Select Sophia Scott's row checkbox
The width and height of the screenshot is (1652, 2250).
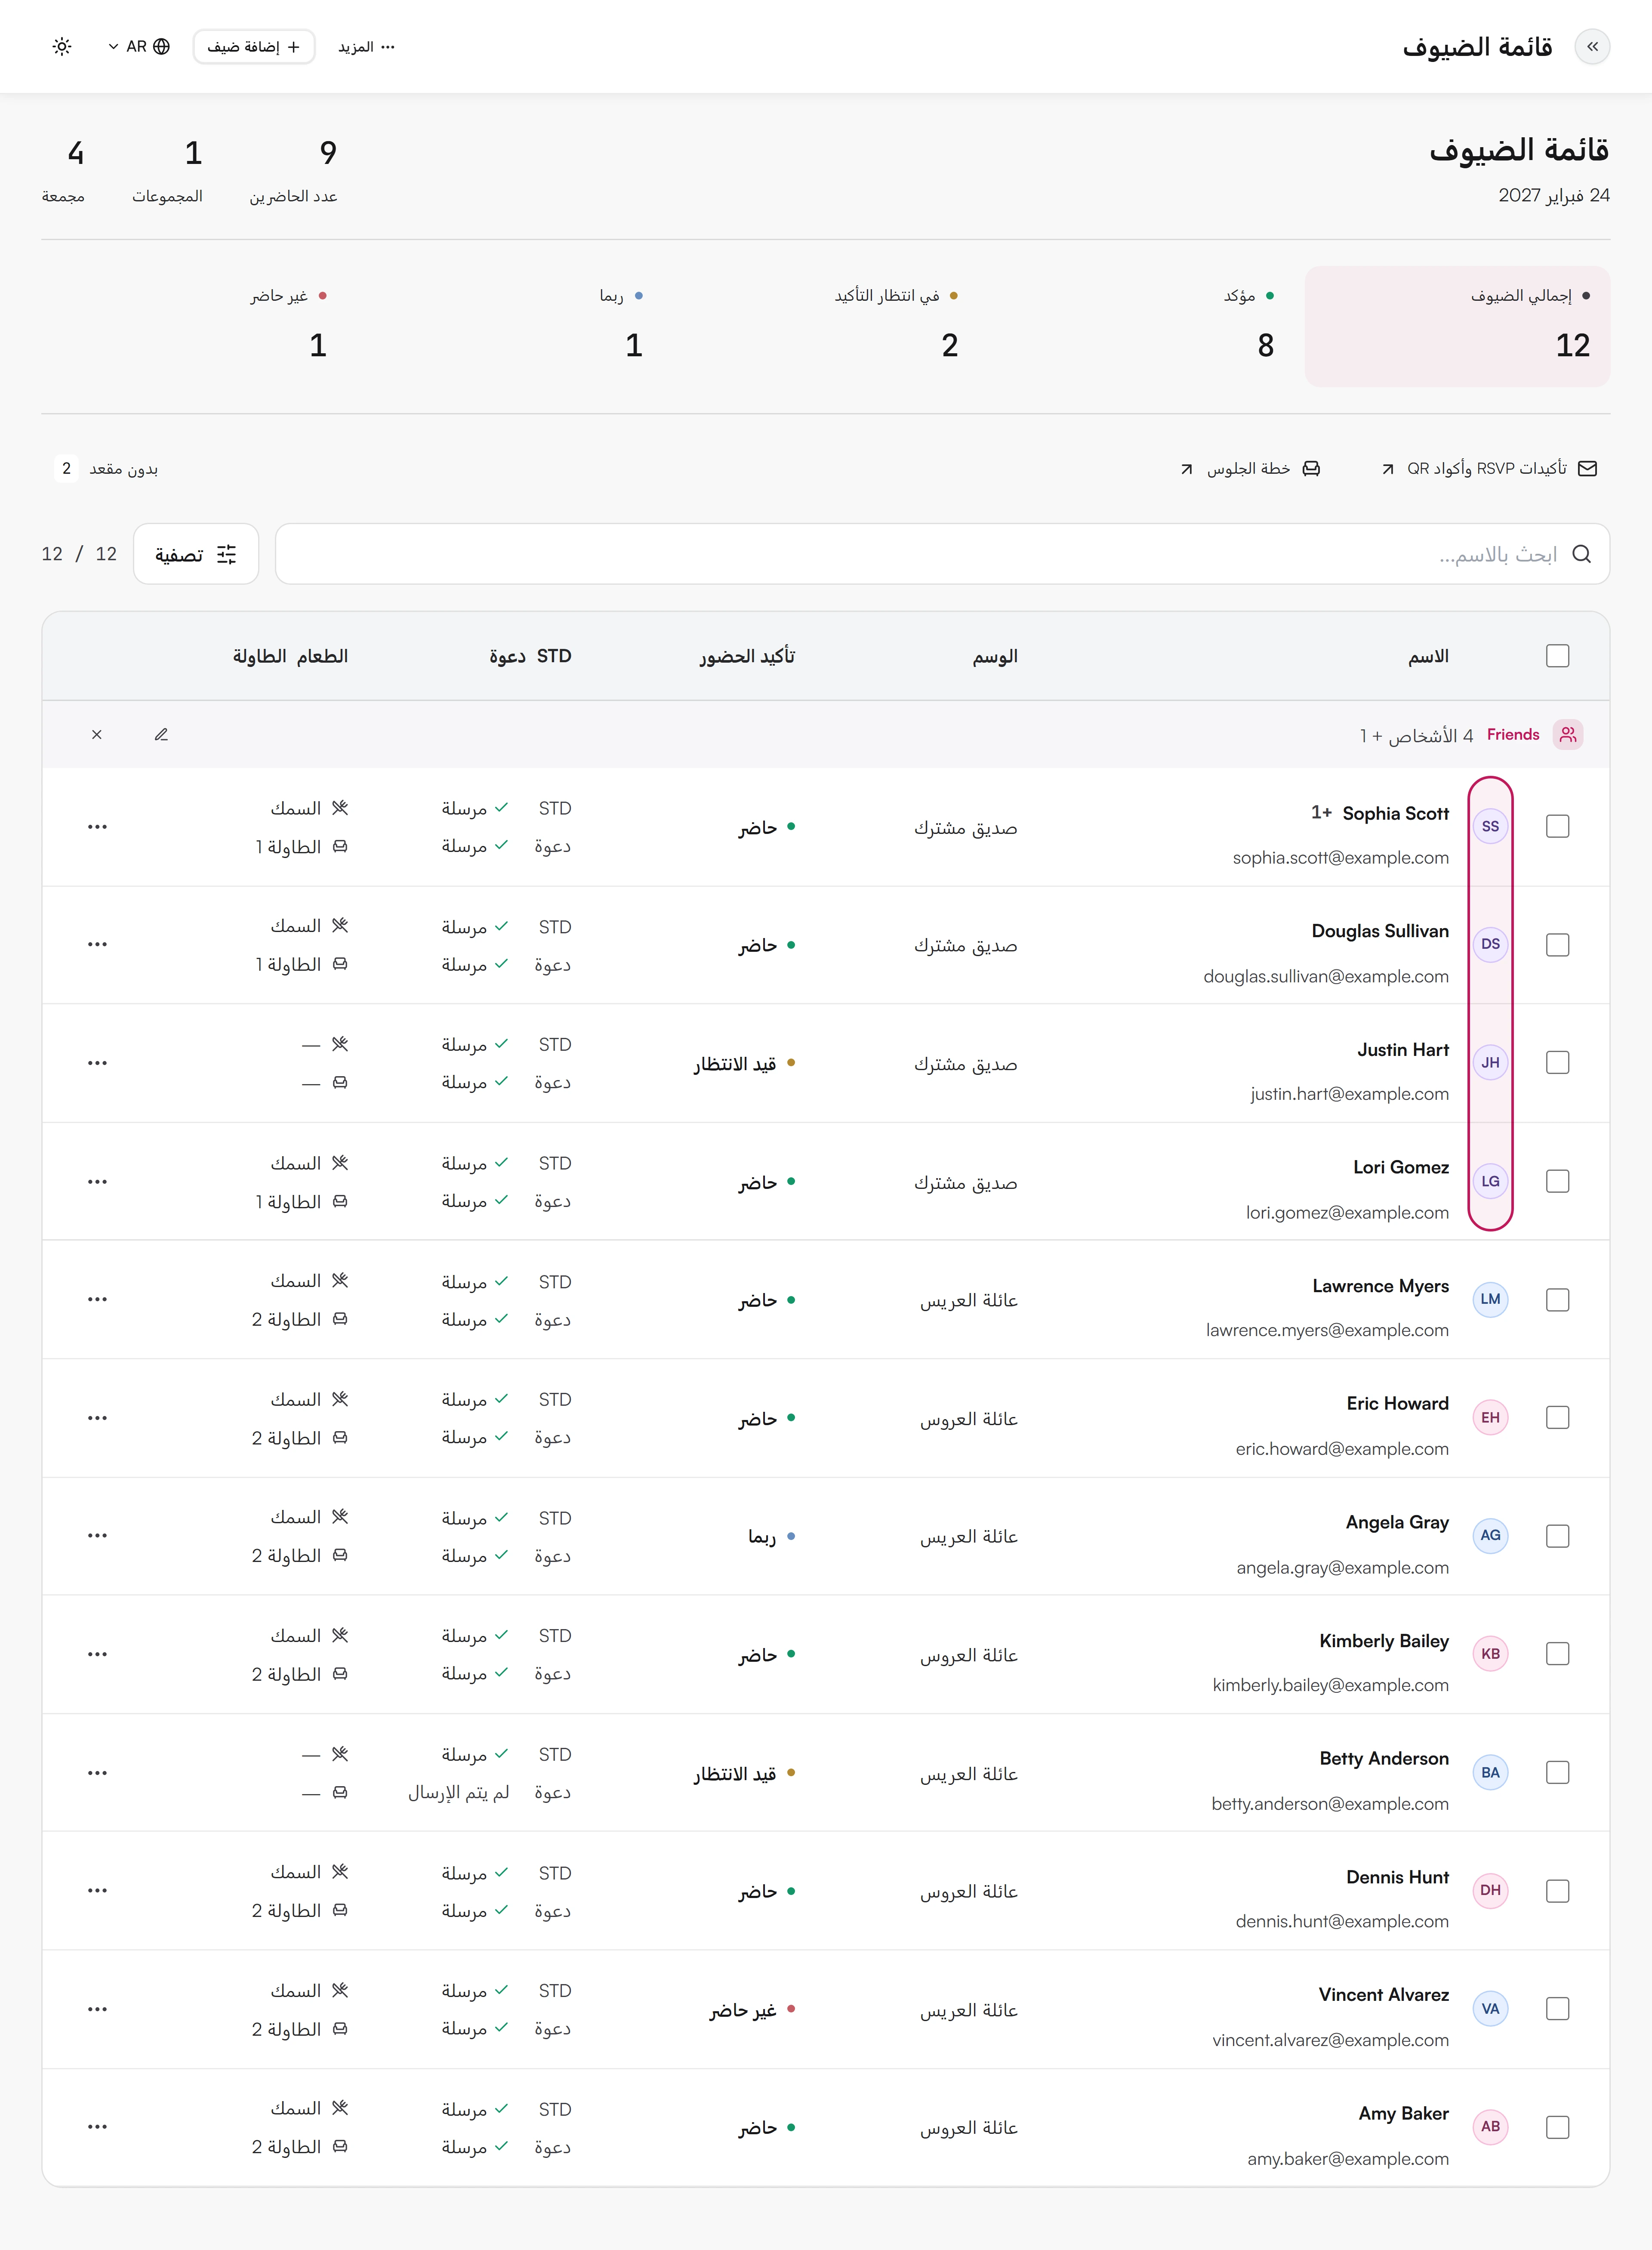[x=1557, y=827]
